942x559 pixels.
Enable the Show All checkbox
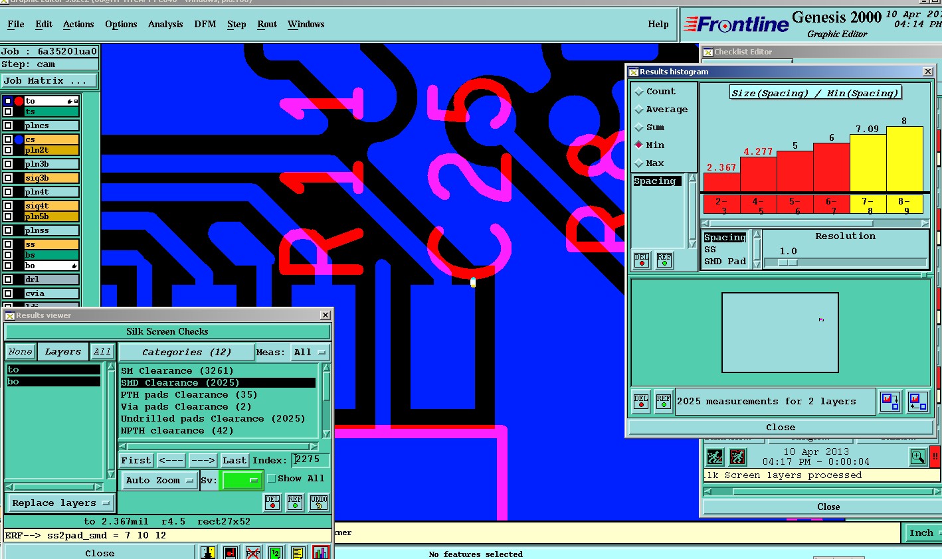click(271, 479)
